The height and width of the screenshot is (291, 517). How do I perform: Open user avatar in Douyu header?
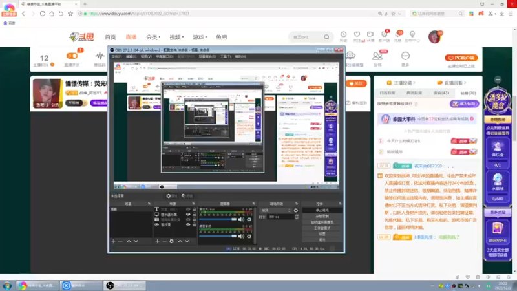coord(434,37)
